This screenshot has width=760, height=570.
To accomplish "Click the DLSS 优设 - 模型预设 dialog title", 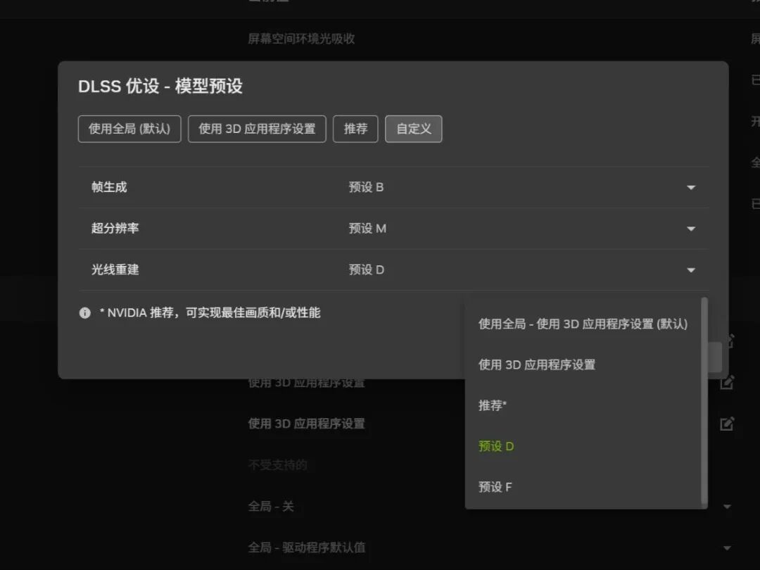I will pyautogui.click(x=160, y=87).
